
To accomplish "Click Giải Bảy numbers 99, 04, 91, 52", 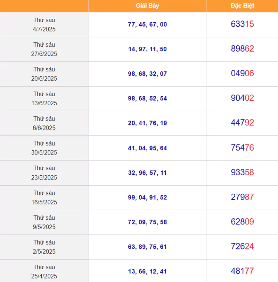I will coord(147,197).
